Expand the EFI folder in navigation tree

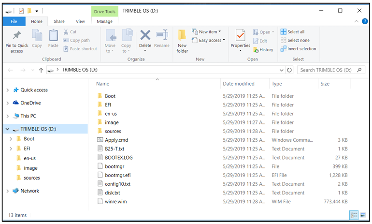pos(11,149)
